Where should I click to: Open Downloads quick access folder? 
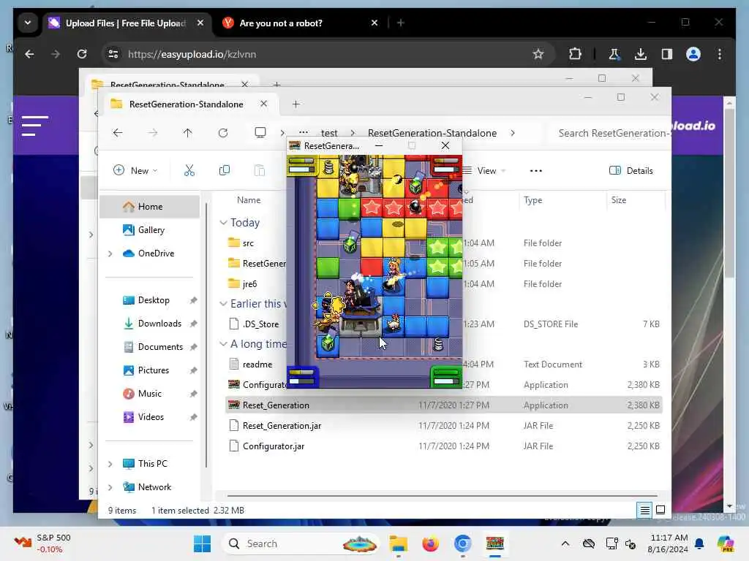(159, 324)
